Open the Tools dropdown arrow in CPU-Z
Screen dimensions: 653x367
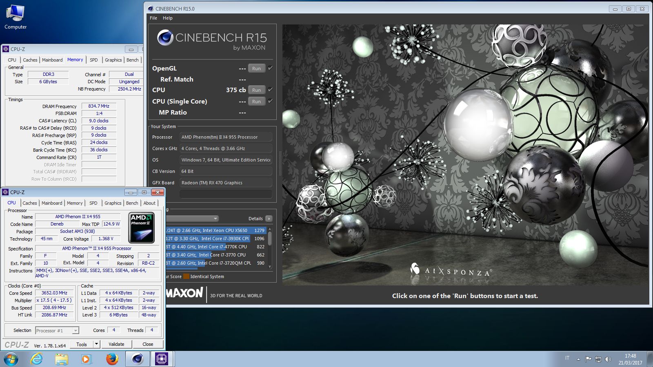click(x=97, y=345)
